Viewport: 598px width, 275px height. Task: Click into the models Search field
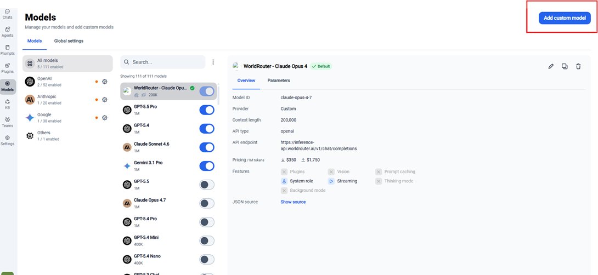163,62
